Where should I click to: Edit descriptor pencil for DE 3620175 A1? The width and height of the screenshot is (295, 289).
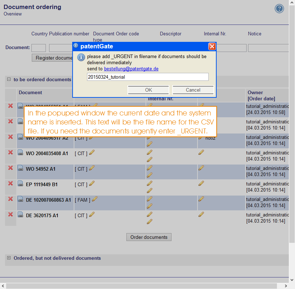pyautogui.click(x=149, y=214)
